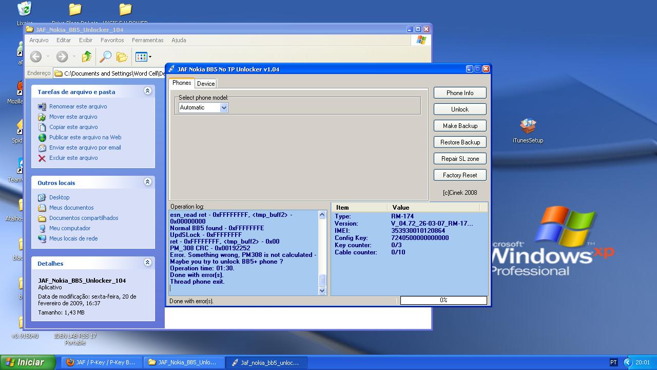Click the Repair SL zone button
This screenshot has height=370, width=657.
[460, 159]
